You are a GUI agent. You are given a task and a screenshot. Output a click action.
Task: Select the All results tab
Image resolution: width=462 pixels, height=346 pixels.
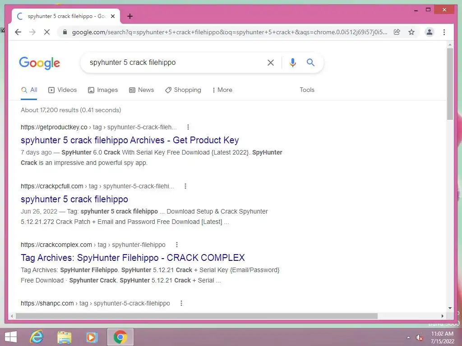[29, 90]
